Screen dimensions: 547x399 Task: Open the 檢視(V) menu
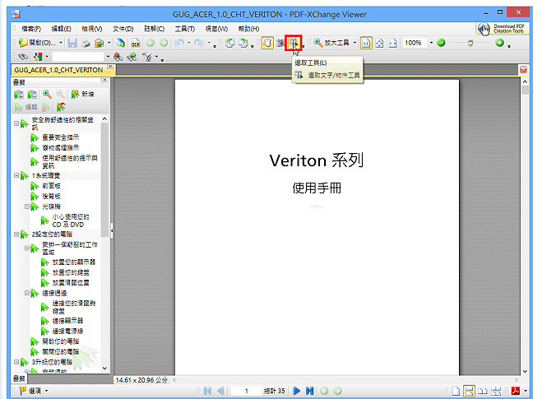click(x=92, y=29)
